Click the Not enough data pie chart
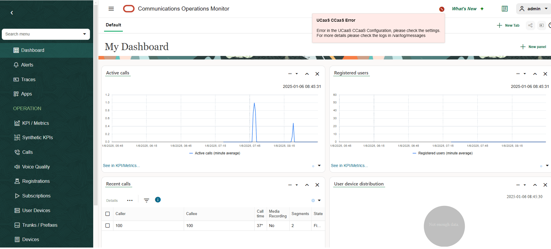The height and width of the screenshot is (249, 551). (444, 226)
